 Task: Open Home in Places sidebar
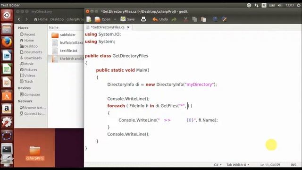pos(27,40)
